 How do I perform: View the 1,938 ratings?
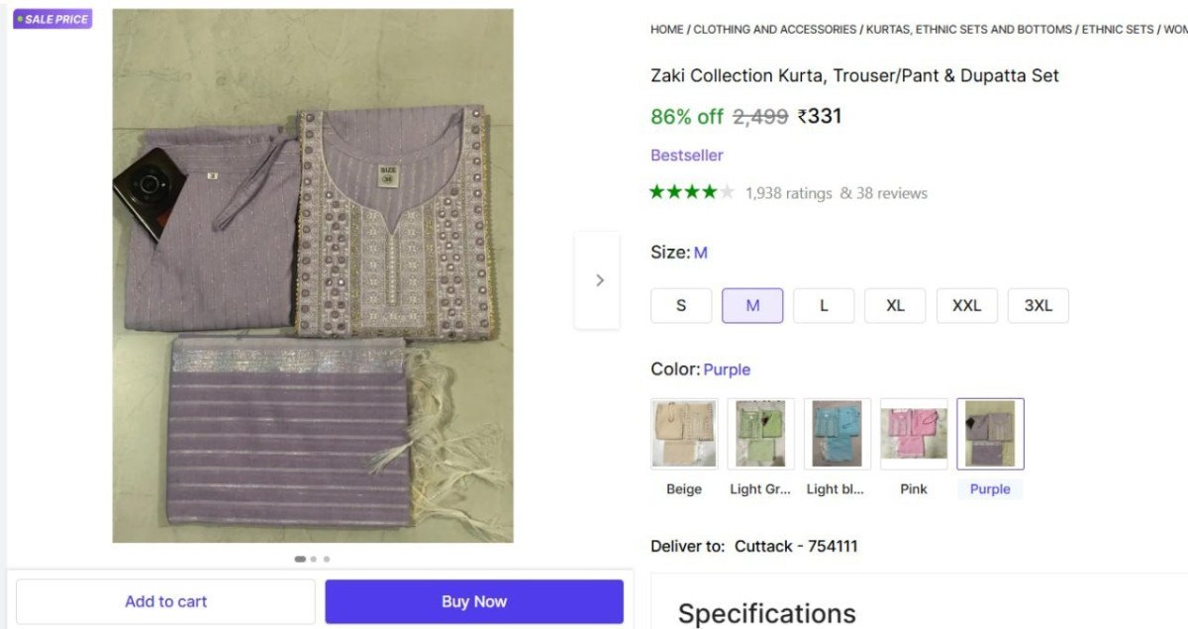point(787,192)
